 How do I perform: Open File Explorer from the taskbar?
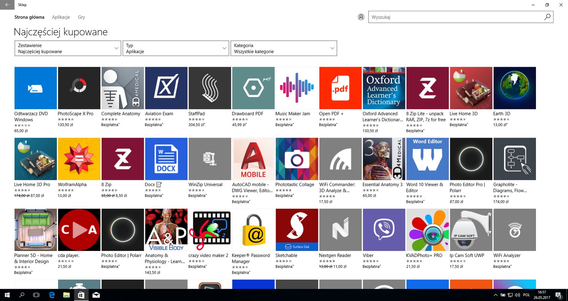(66, 295)
